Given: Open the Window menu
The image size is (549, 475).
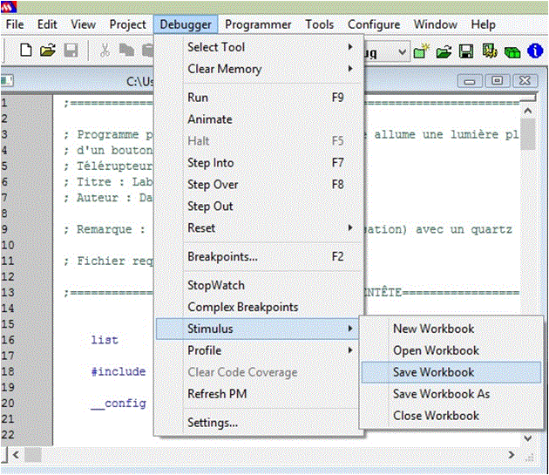Looking at the screenshot, I should pos(436,24).
